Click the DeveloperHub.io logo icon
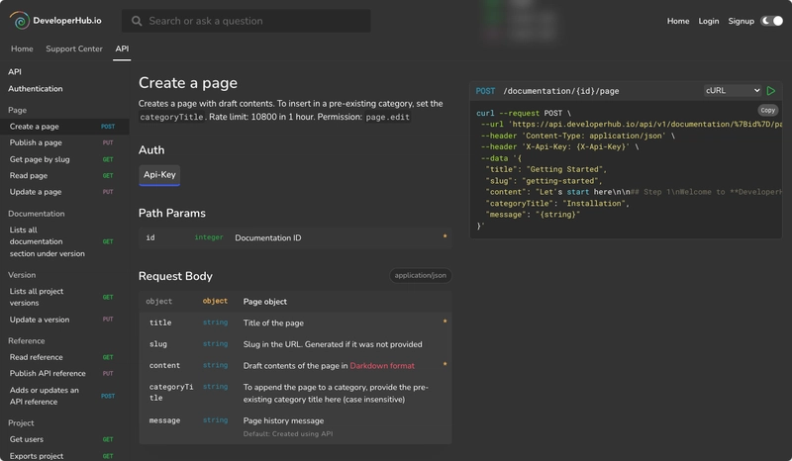This screenshot has width=792, height=461. (x=18, y=20)
